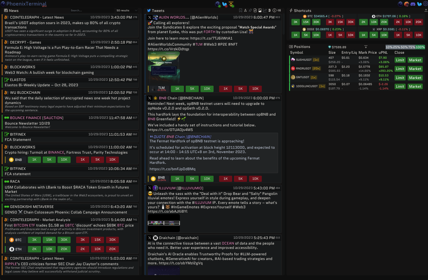The image size is (428, 280).
Task: Open Web3 Watch bullish week headline
Action: [x=49, y=73]
